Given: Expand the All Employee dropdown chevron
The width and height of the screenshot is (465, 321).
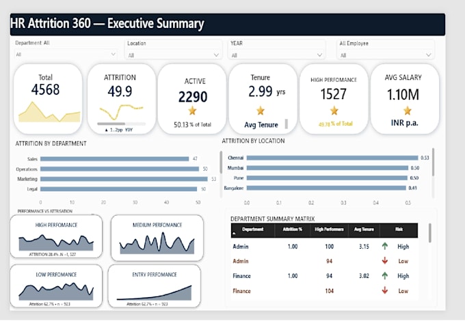Looking at the screenshot, I should click(x=428, y=55).
